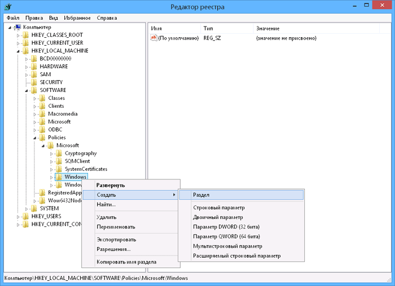Click the Компьютер computer icon in tree

click(x=18, y=27)
